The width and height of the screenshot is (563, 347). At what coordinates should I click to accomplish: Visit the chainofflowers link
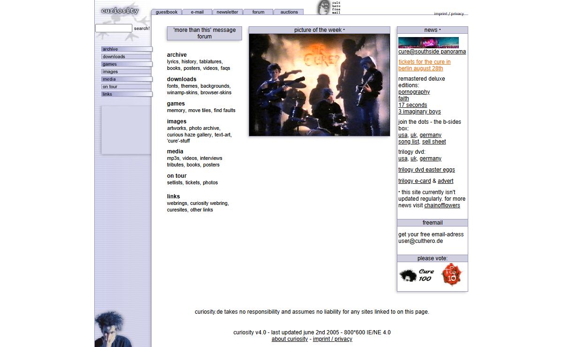(x=442, y=205)
